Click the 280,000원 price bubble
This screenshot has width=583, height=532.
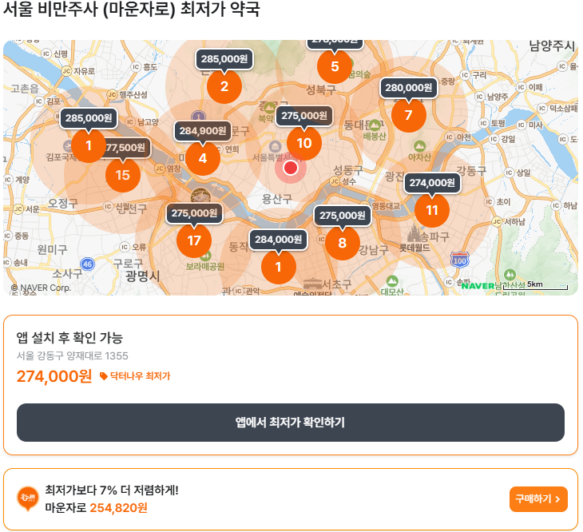[408, 88]
